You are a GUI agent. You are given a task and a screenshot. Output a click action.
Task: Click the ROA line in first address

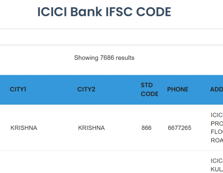click(217, 140)
